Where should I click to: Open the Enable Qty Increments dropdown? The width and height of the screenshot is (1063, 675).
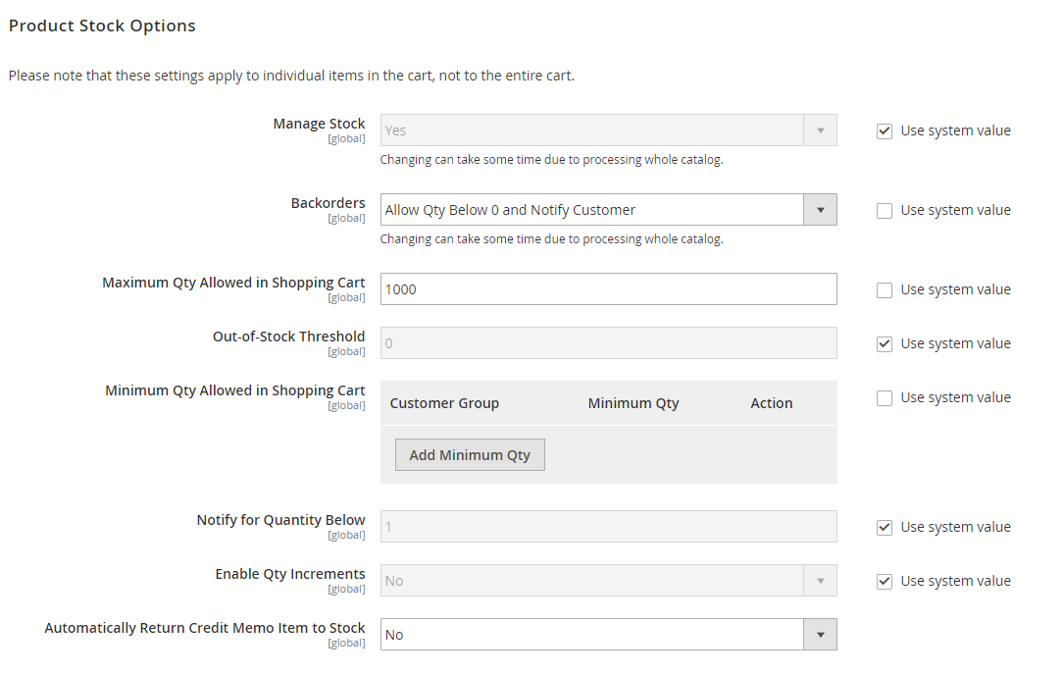point(821,580)
